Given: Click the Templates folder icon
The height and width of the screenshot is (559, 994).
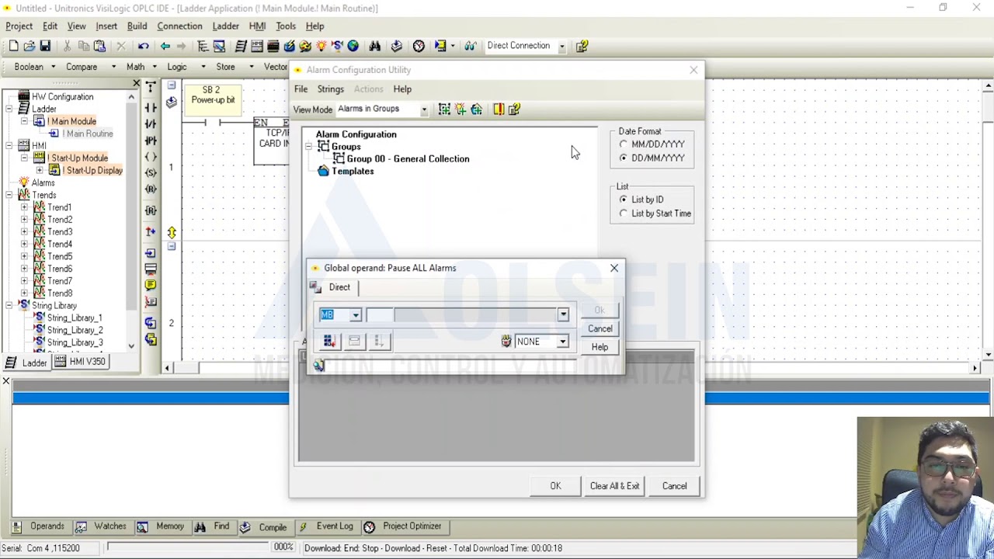Looking at the screenshot, I should click(x=323, y=171).
